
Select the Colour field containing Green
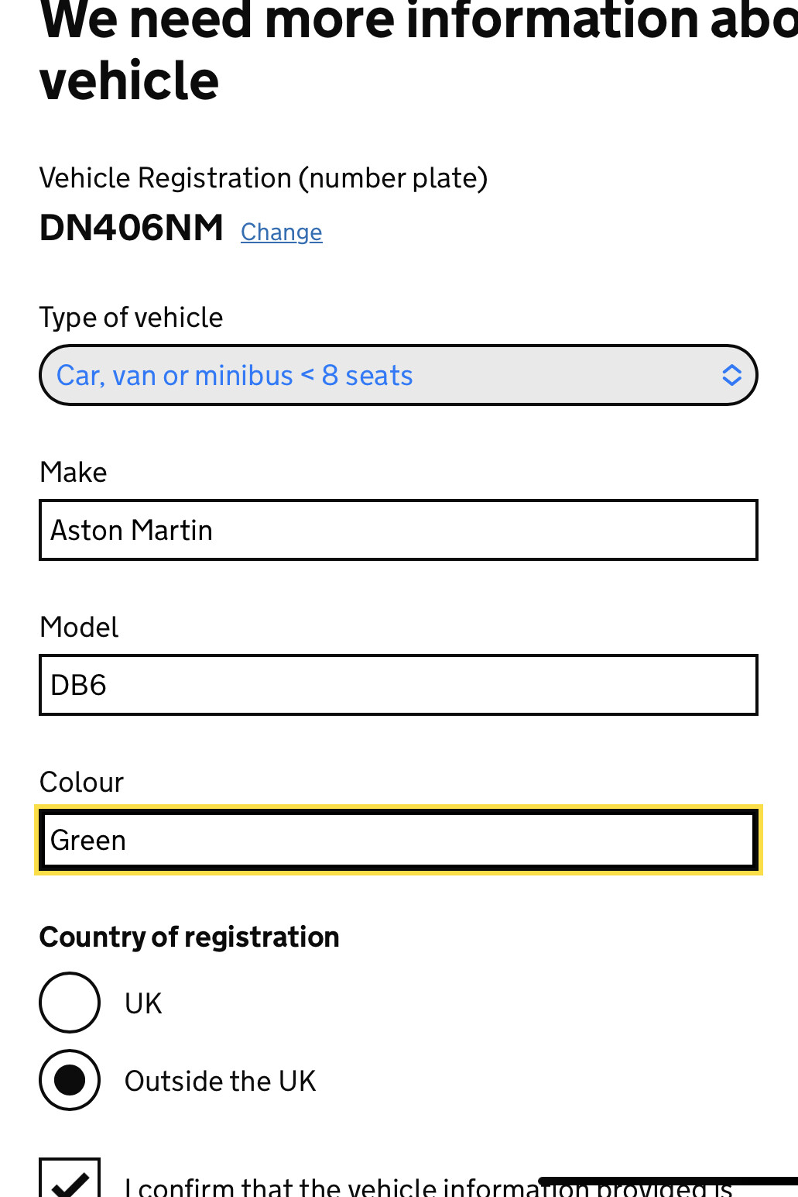pyautogui.click(x=398, y=841)
